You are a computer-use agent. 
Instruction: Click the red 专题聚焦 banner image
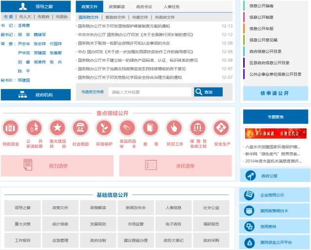pos(275,134)
